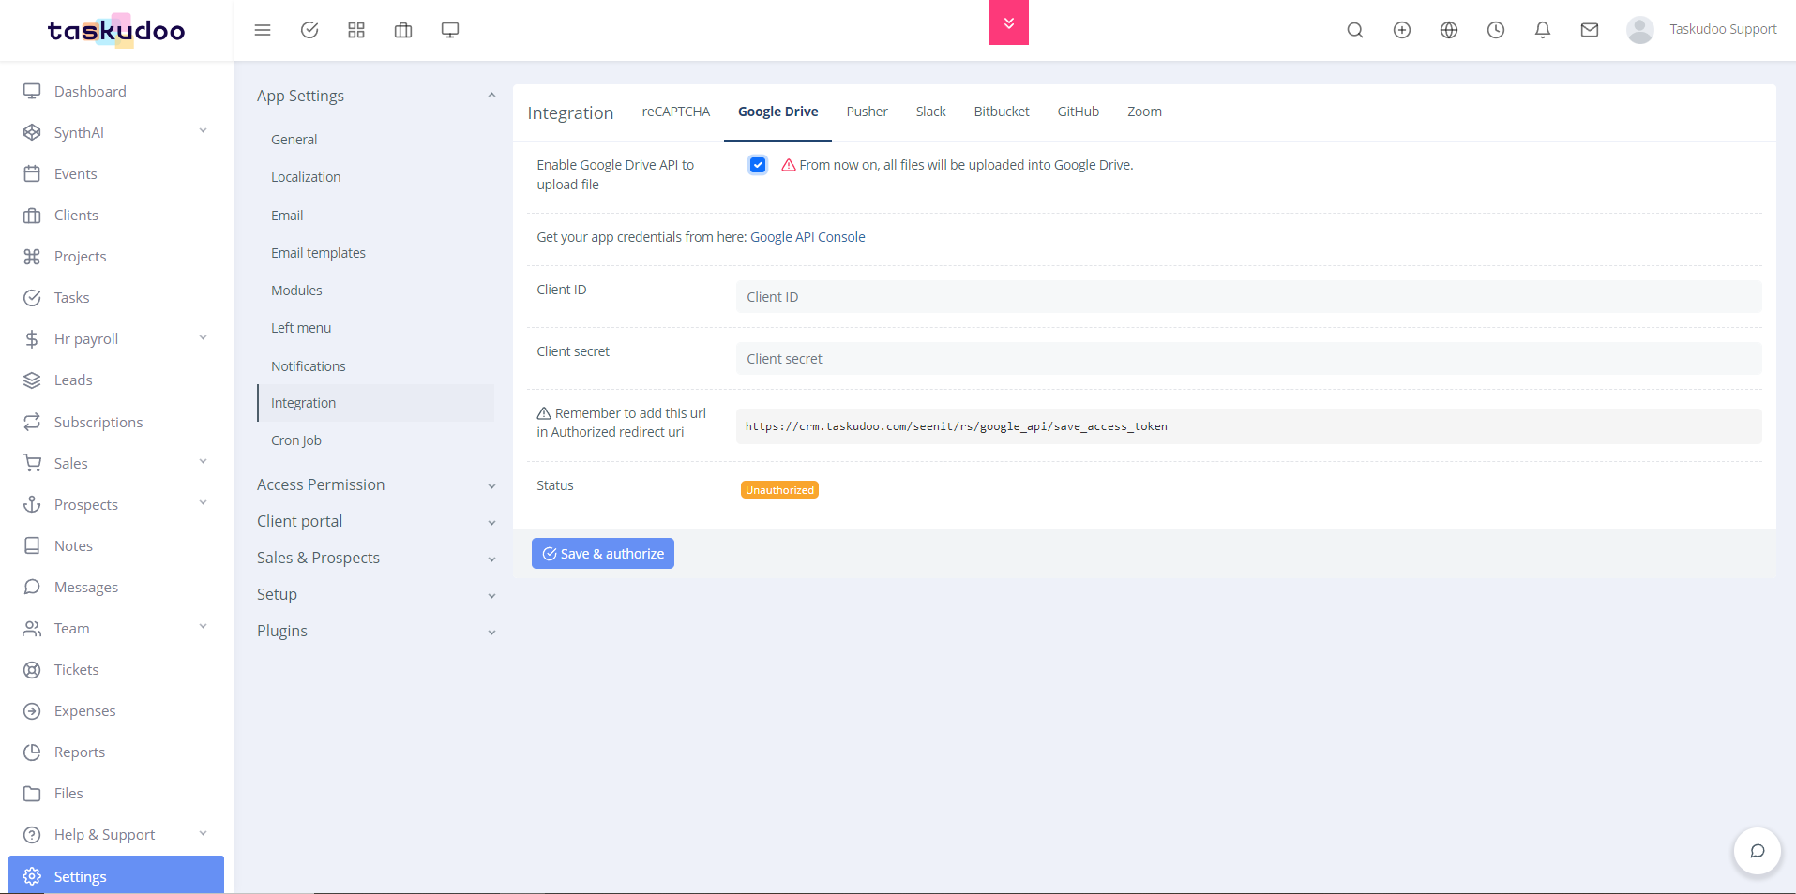Switch to the Bitbucket tab
The image size is (1796, 894).
point(1002,112)
